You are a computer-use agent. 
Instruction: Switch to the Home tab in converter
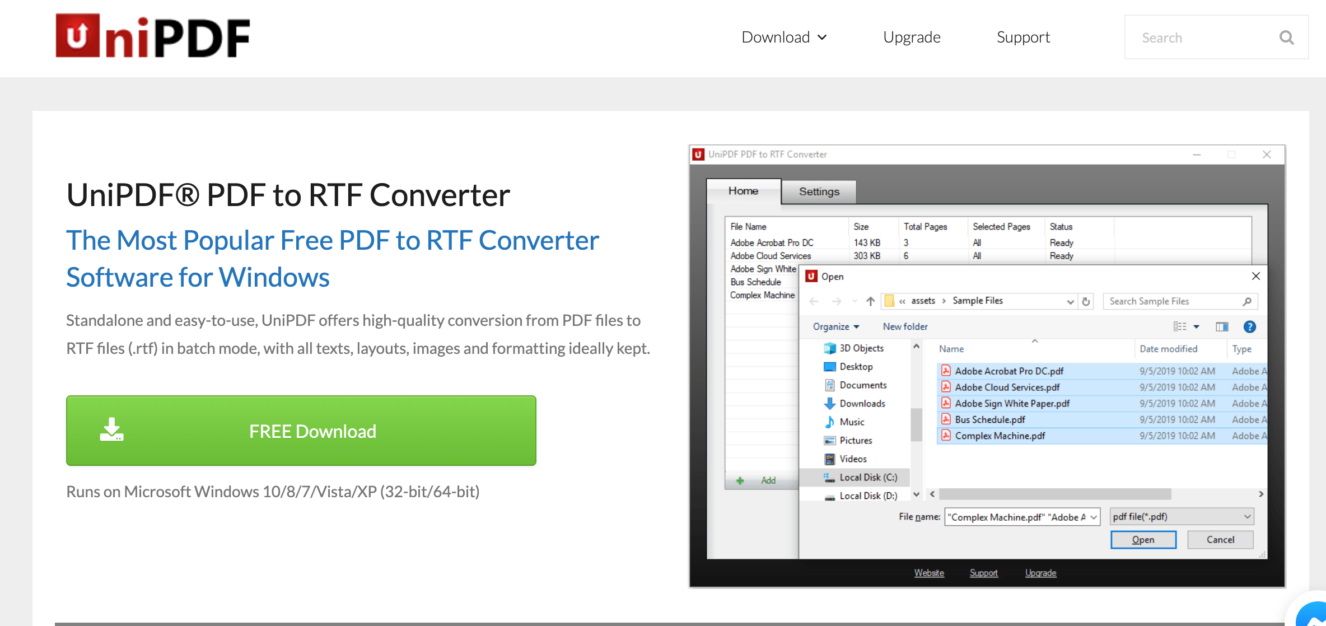743,191
